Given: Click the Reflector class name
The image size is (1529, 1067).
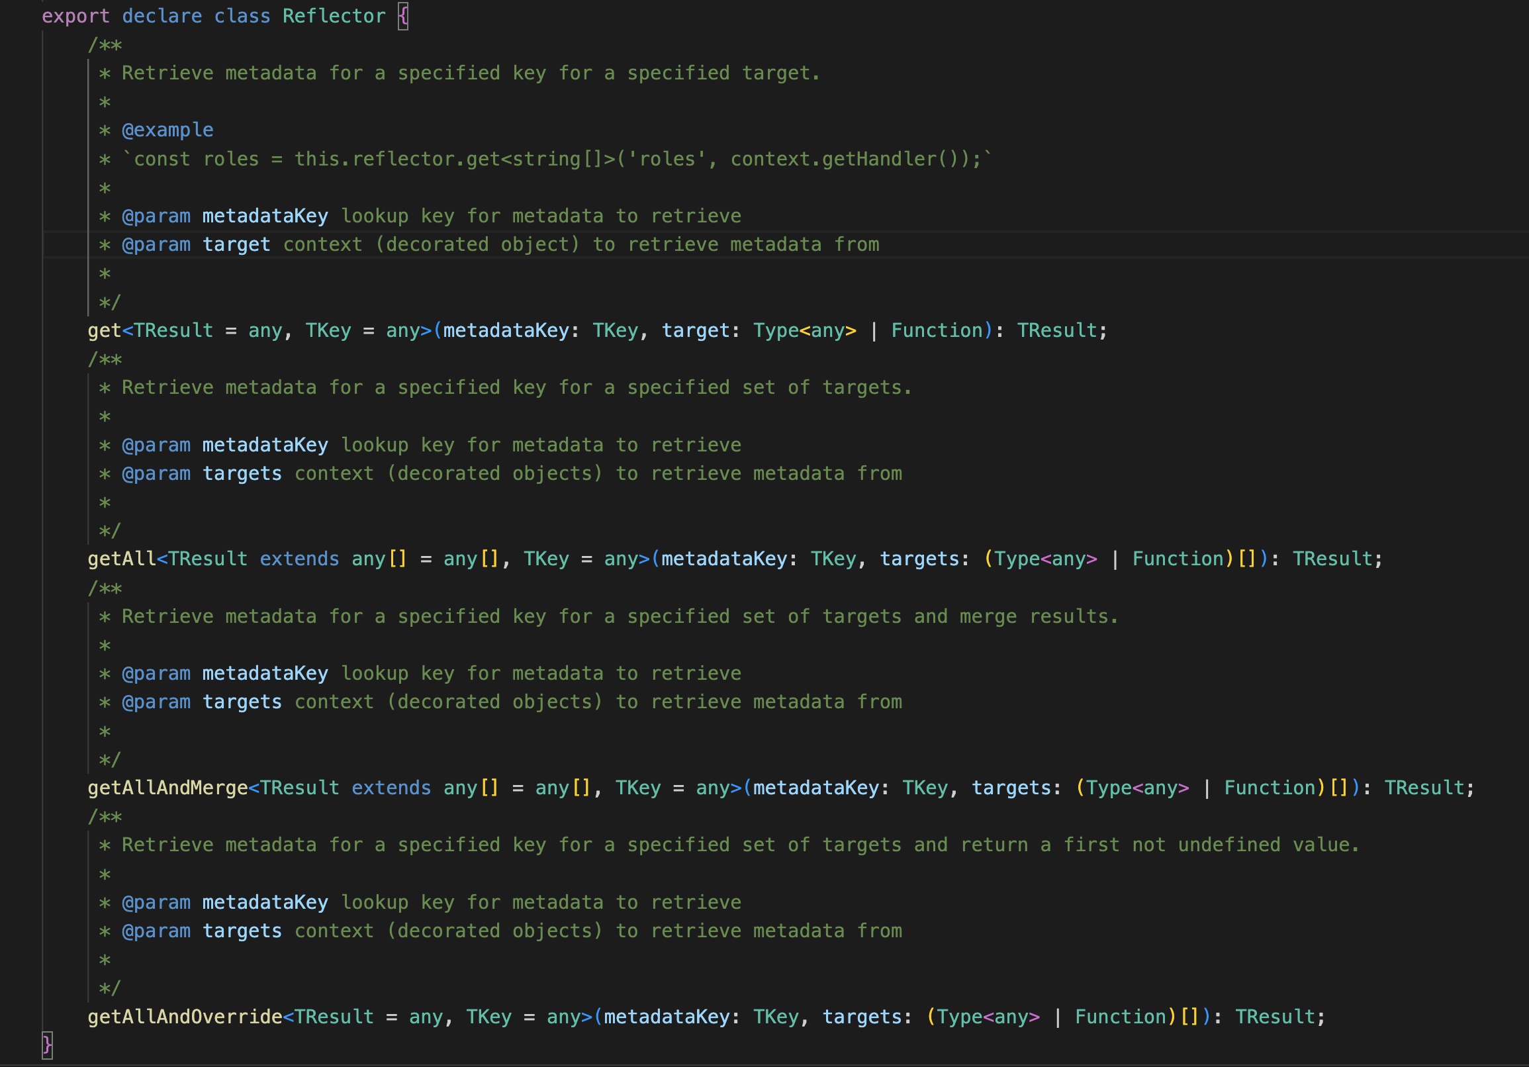Looking at the screenshot, I should click(334, 16).
